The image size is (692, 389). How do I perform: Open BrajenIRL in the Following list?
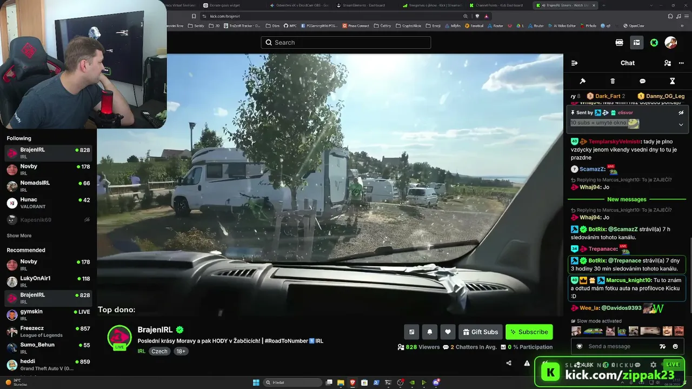pos(48,153)
